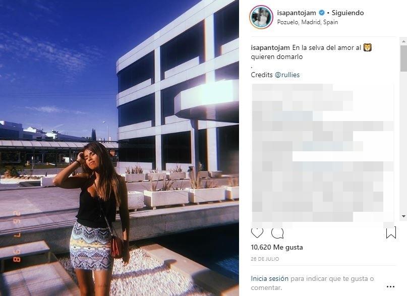The width and height of the screenshot is (407, 296).
Task: Click the blurred comments area
Action: click(323, 153)
